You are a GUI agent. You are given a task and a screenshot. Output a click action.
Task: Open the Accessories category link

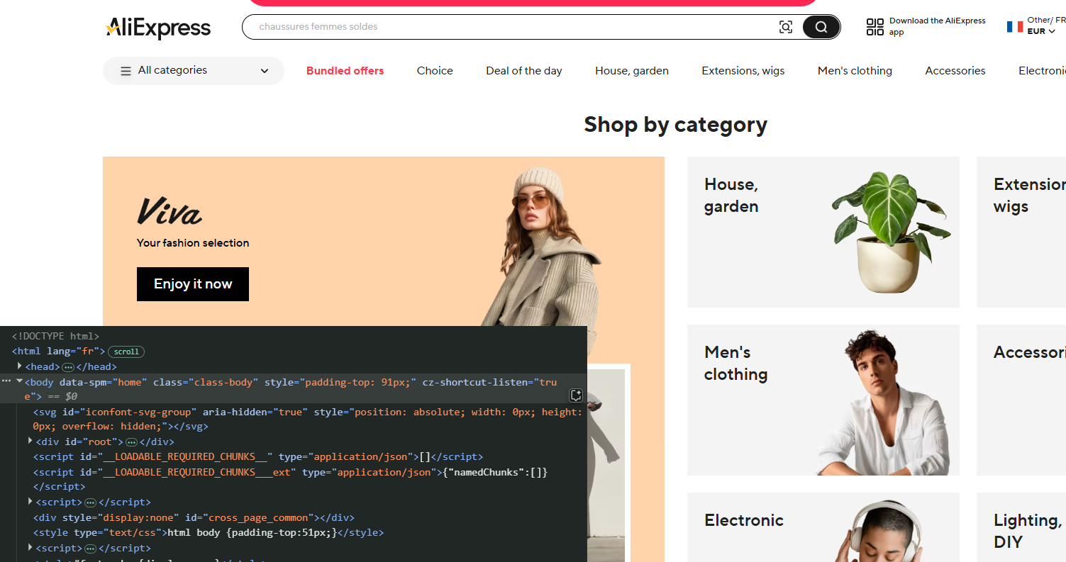[x=955, y=70]
